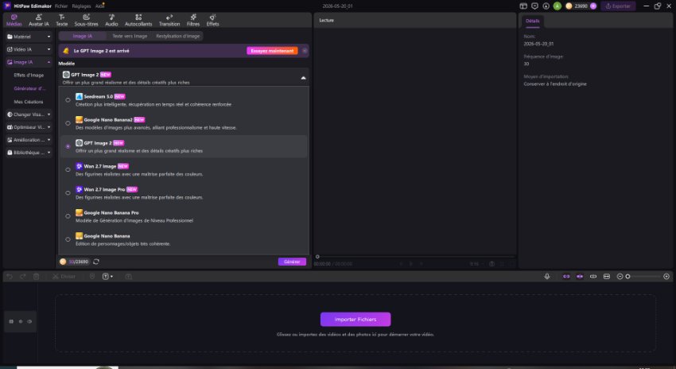Collapse the Image IA sidebar section

point(29,62)
